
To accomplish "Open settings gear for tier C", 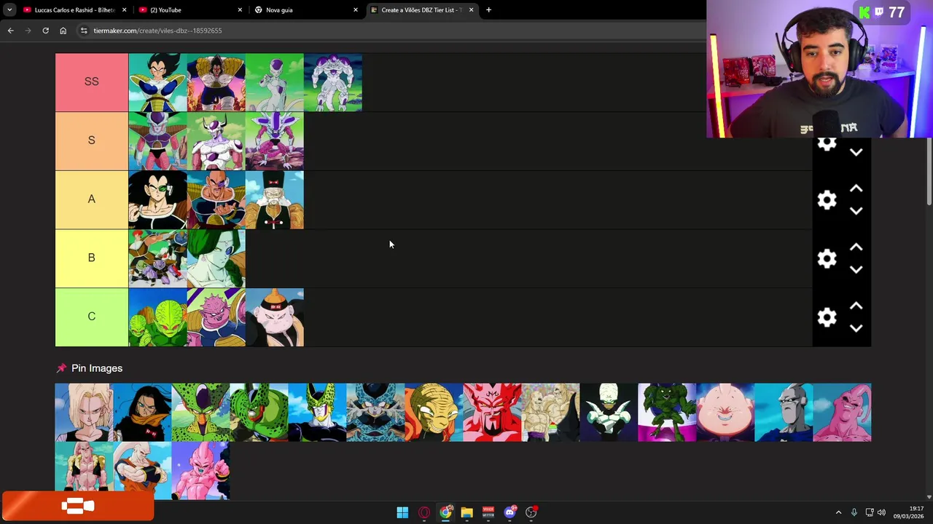I will point(827,317).
